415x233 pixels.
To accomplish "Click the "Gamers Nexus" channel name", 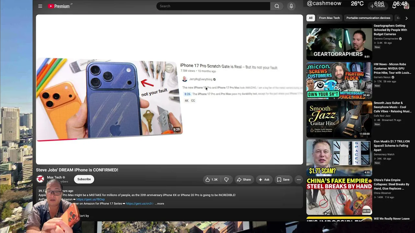I will tap(382, 77).
